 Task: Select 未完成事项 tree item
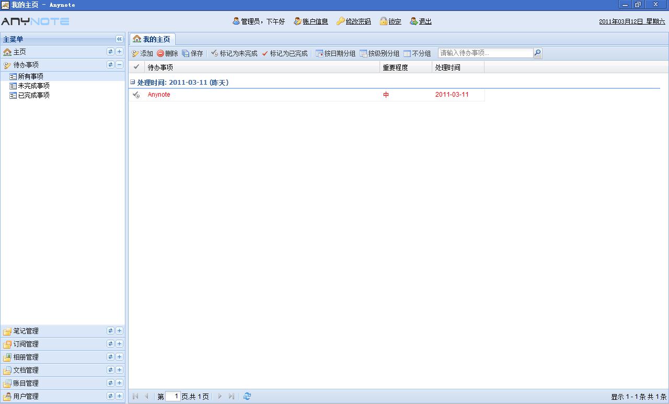tap(33, 86)
